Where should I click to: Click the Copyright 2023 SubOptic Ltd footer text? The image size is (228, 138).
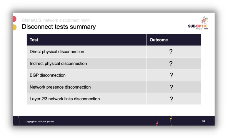coord(40,122)
